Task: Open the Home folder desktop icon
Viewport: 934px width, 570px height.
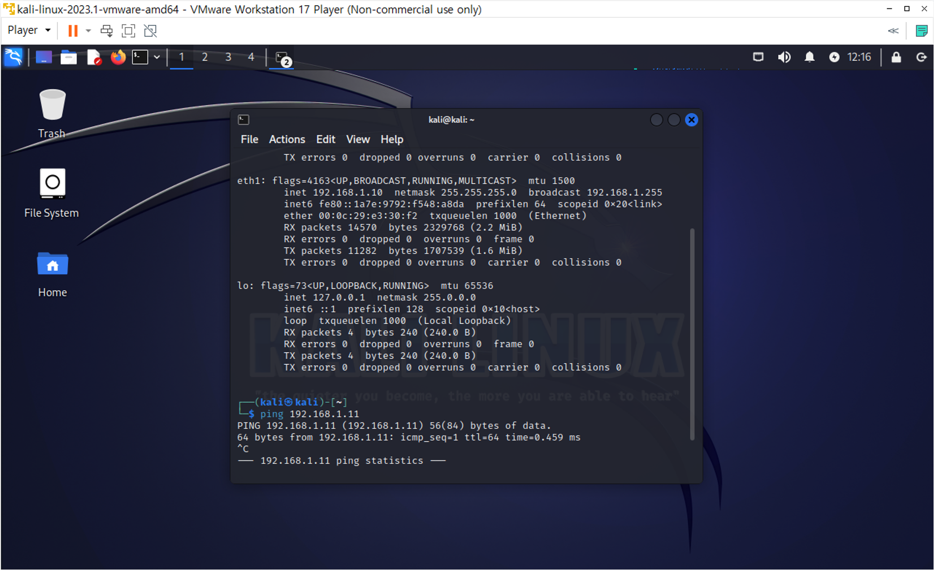Action: click(x=52, y=274)
